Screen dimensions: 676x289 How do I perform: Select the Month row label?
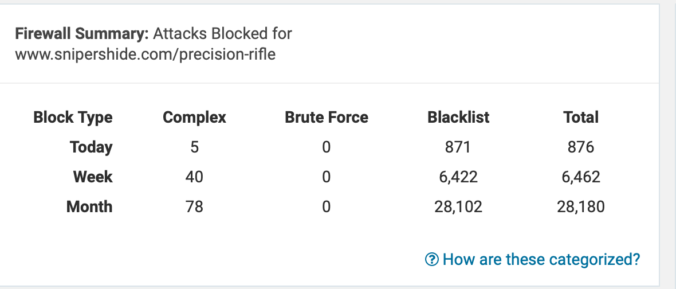pyautogui.click(x=89, y=206)
